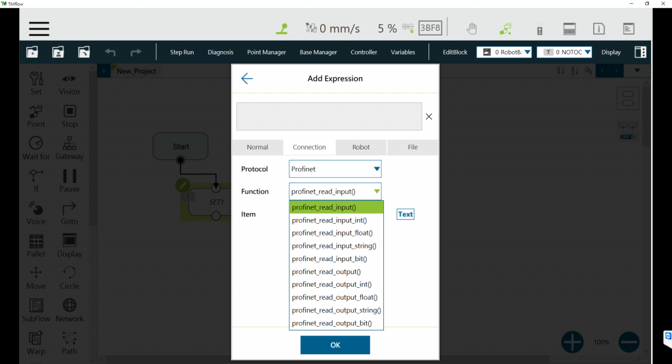Collapse the Function dropdown list

377,192
